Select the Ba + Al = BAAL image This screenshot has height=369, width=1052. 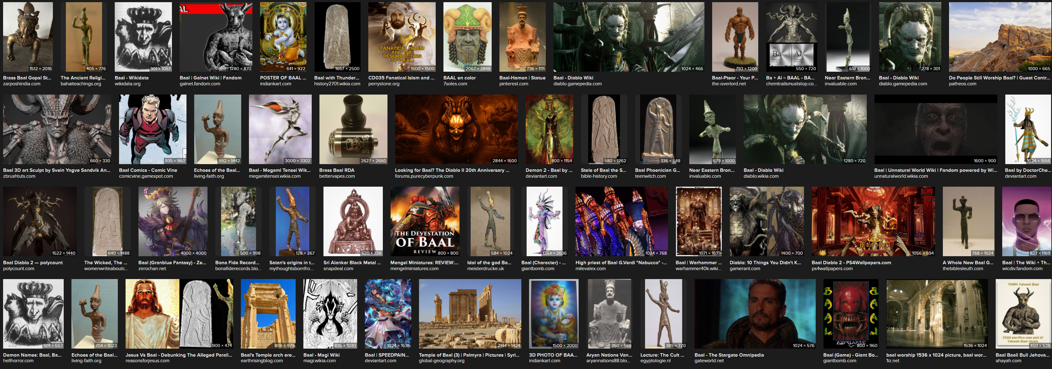[x=791, y=37]
